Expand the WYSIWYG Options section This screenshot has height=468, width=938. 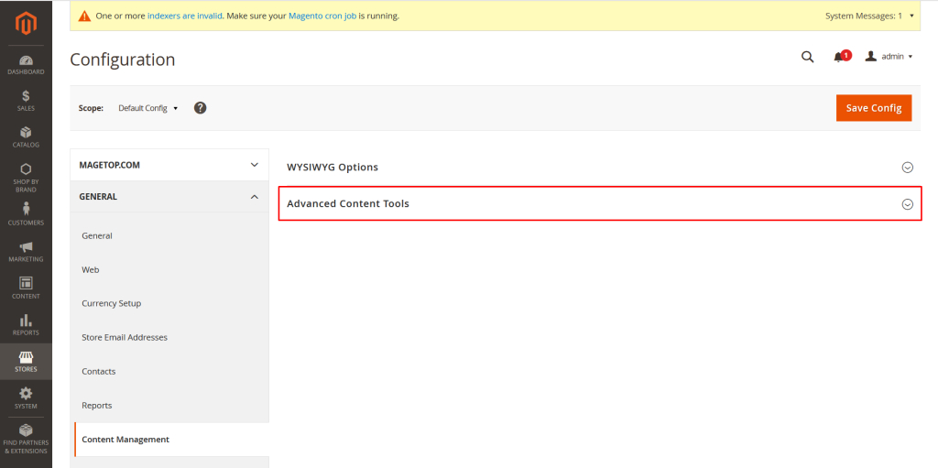click(x=907, y=168)
